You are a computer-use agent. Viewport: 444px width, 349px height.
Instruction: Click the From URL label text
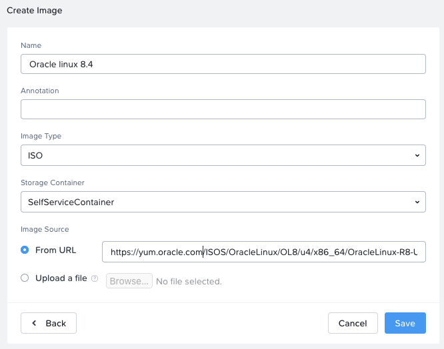[55, 250]
